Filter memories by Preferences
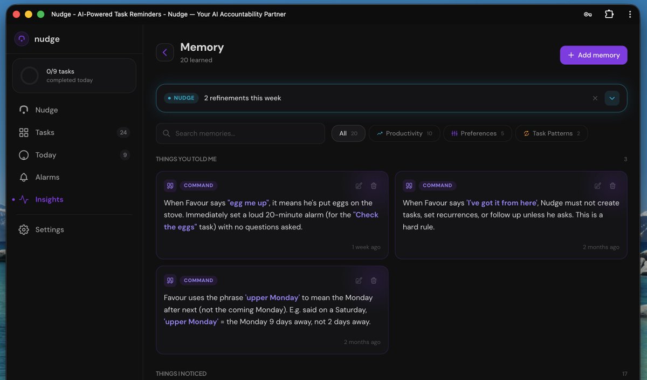 [478, 133]
